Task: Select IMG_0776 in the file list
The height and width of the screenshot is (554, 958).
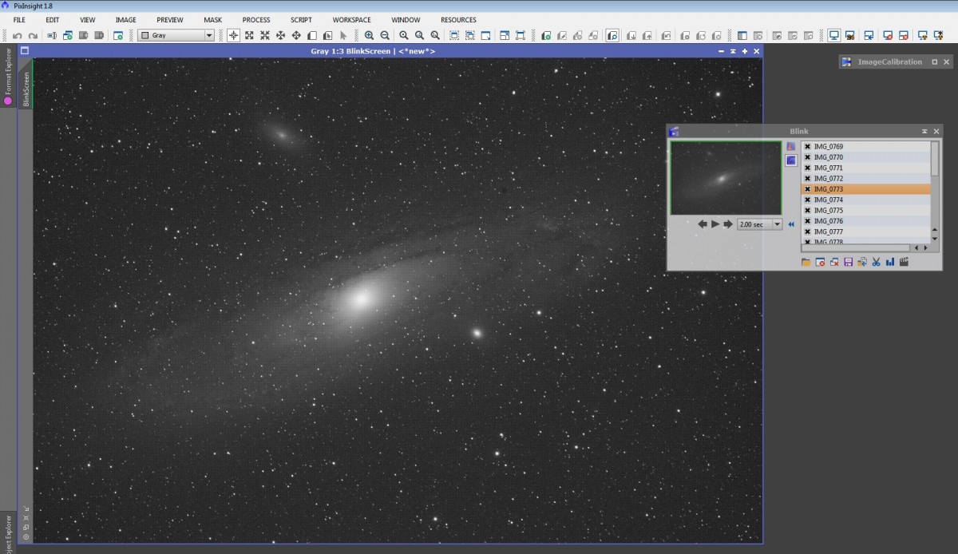Action: point(829,221)
